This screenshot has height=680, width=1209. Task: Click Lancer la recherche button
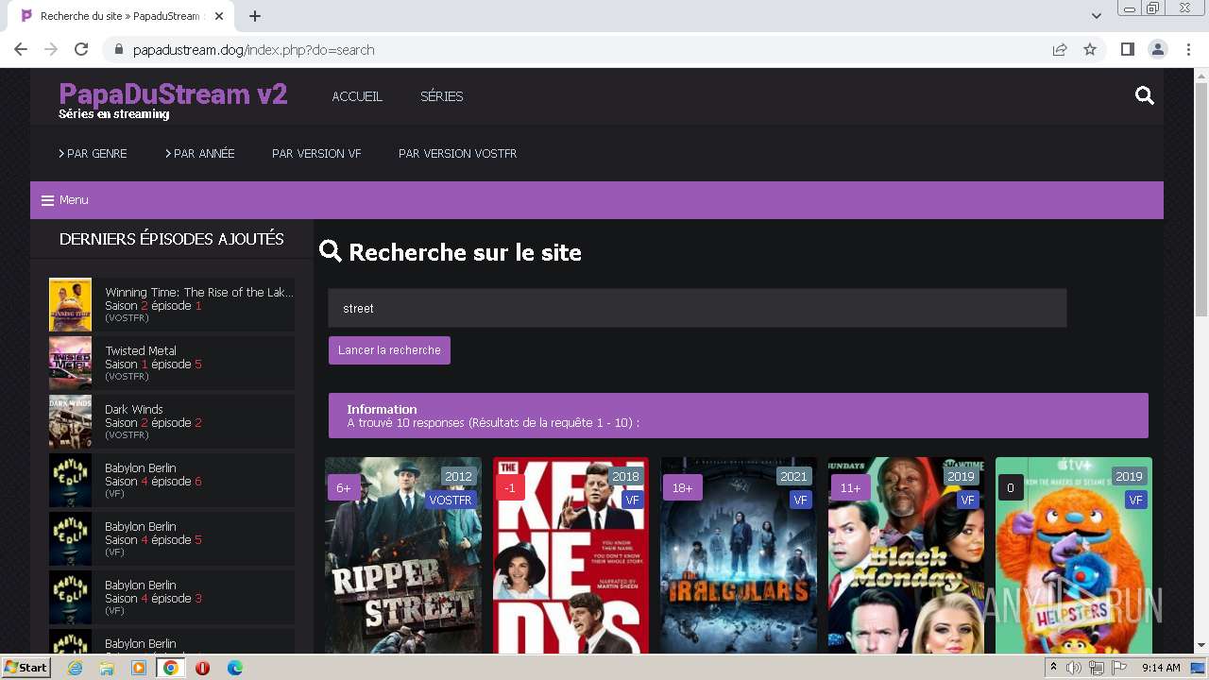click(x=389, y=350)
